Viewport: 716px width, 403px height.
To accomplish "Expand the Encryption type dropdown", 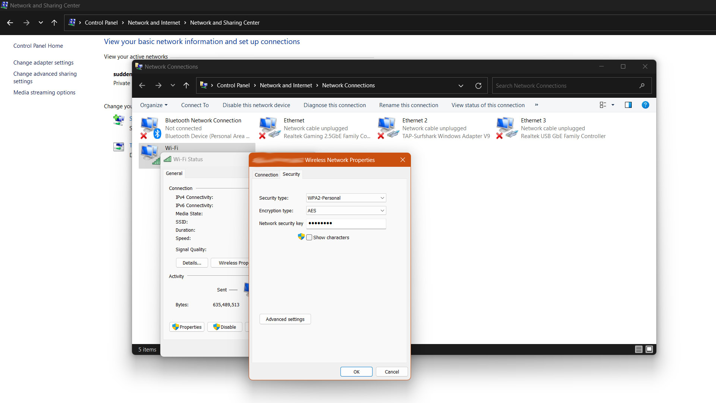I will (346, 211).
